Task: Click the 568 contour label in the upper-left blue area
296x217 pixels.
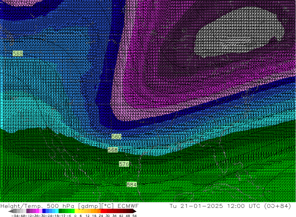Action: 18,54
